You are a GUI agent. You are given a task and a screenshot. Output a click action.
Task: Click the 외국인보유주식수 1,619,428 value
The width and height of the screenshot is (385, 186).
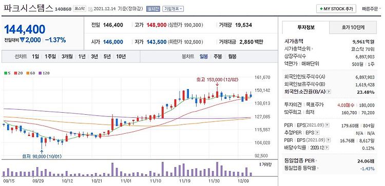click(x=365, y=85)
